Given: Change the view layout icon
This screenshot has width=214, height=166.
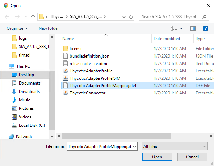Looking at the screenshot, I should click(x=174, y=28).
